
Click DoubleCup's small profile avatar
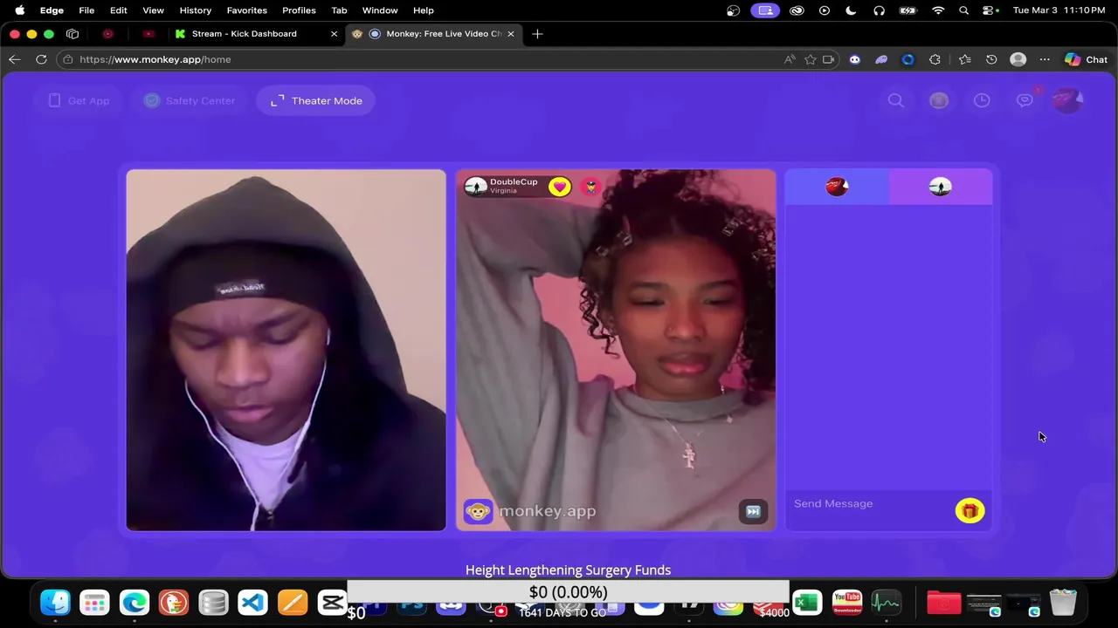475,186
